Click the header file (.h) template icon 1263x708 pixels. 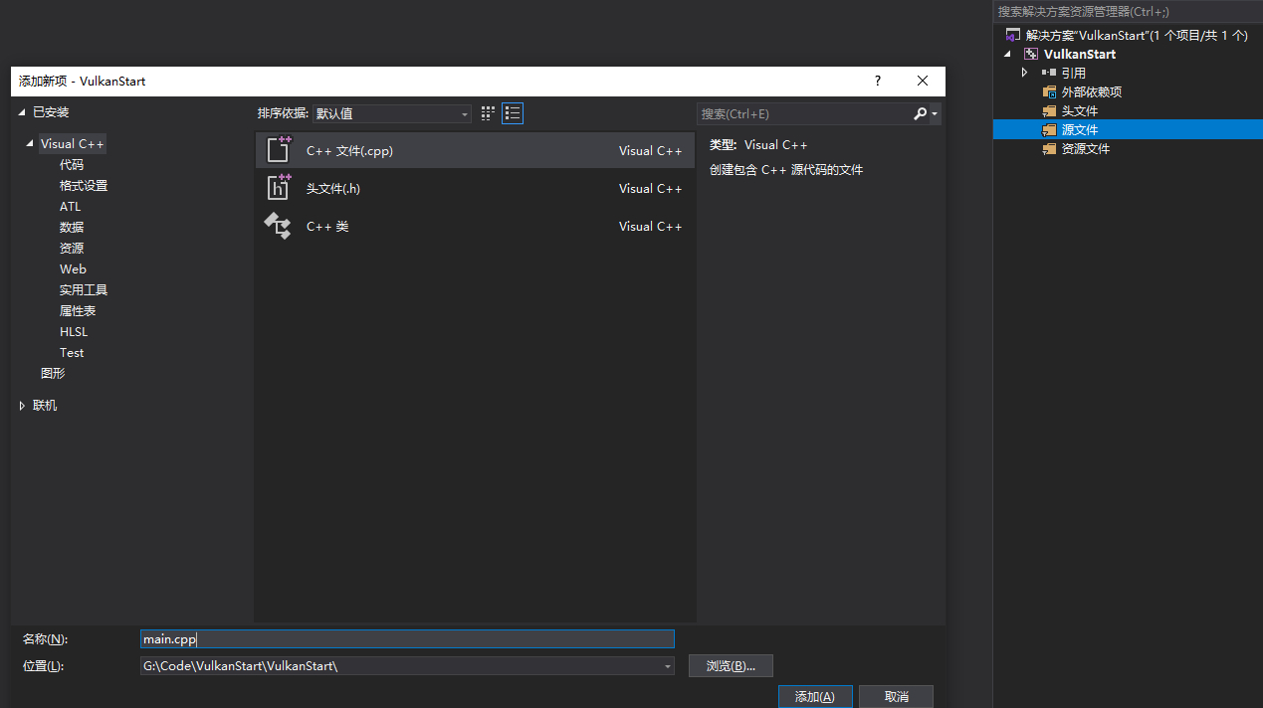pos(279,188)
